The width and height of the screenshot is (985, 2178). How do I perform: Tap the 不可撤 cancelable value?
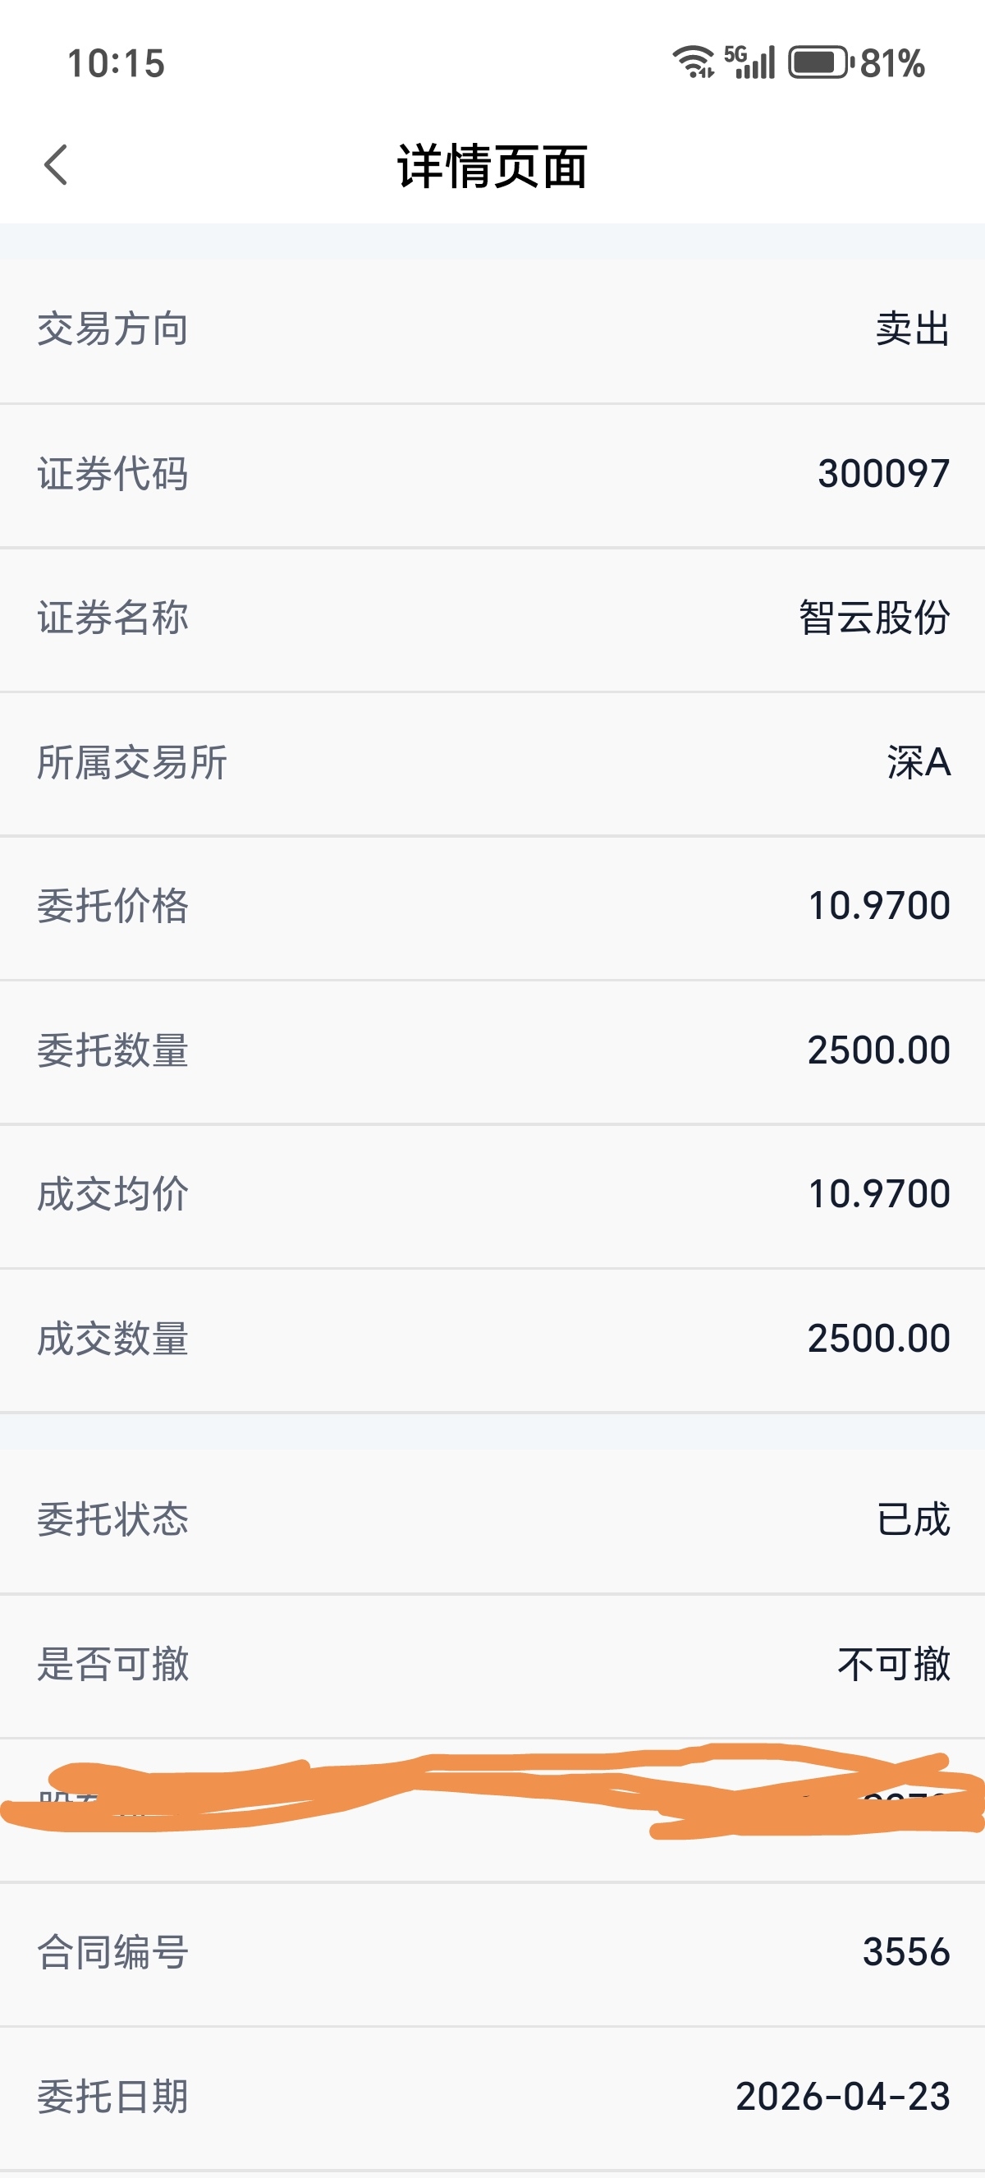coord(894,1664)
